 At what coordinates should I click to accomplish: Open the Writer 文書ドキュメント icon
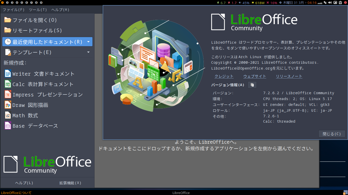8,74
